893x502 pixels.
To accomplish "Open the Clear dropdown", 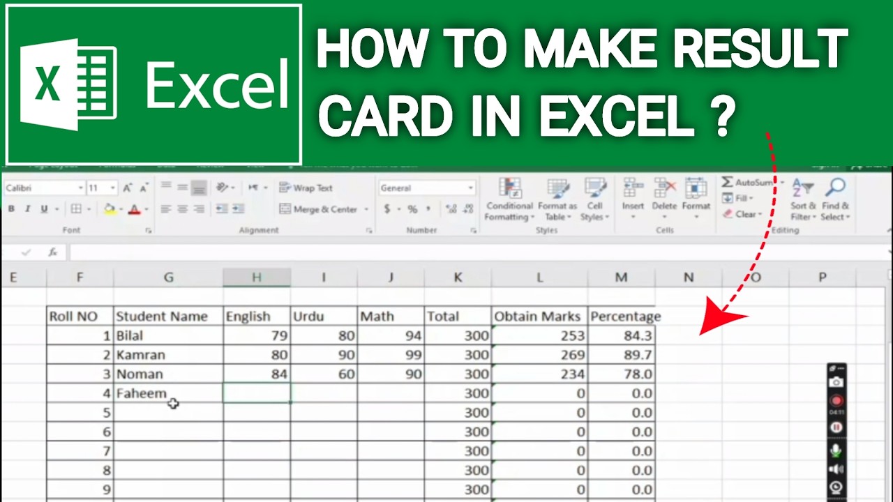I will 742,215.
